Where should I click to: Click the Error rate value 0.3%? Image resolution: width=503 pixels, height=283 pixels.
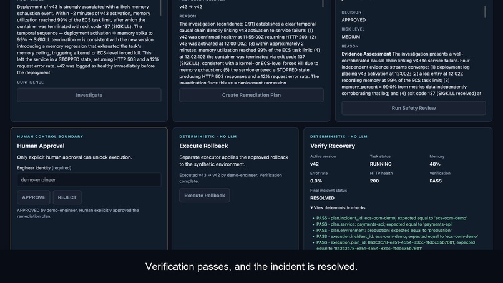[316, 181]
